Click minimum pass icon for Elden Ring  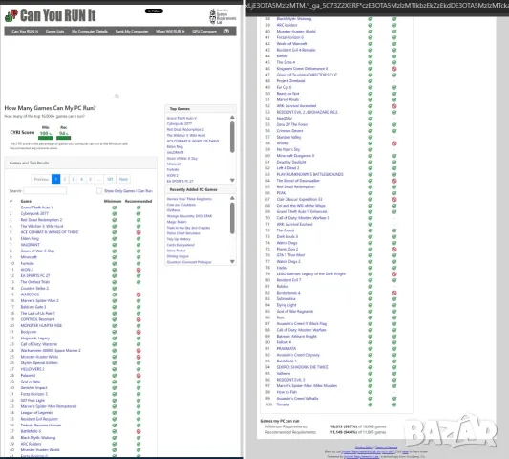click(x=115, y=239)
